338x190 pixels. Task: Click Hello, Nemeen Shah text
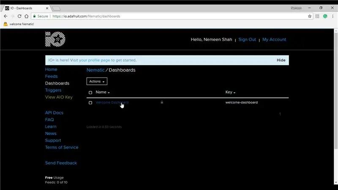pyautogui.click(x=211, y=39)
